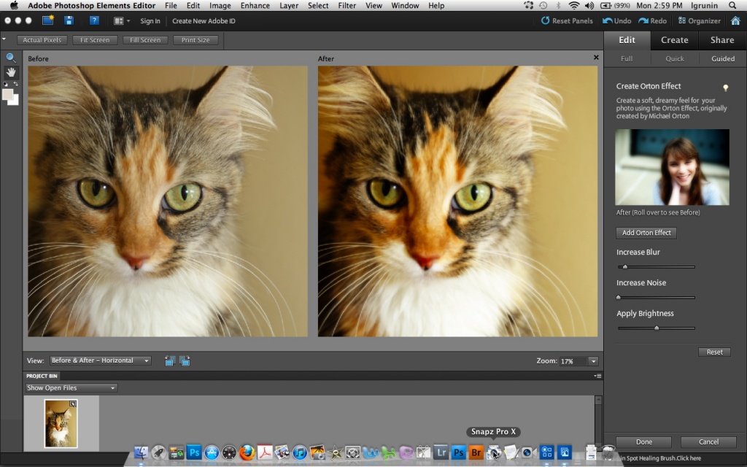
Task: Click the lightbulb tip icon
Action: 726,88
